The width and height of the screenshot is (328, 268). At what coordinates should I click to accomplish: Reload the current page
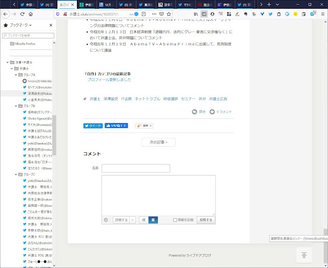pyautogui.click(x=23, y=14)
